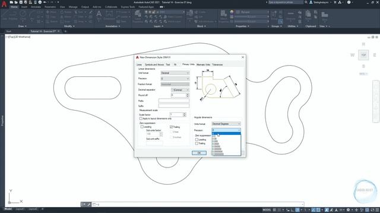
Task: Select the Mirror tool in Modify panel
Action: point(66,17)
